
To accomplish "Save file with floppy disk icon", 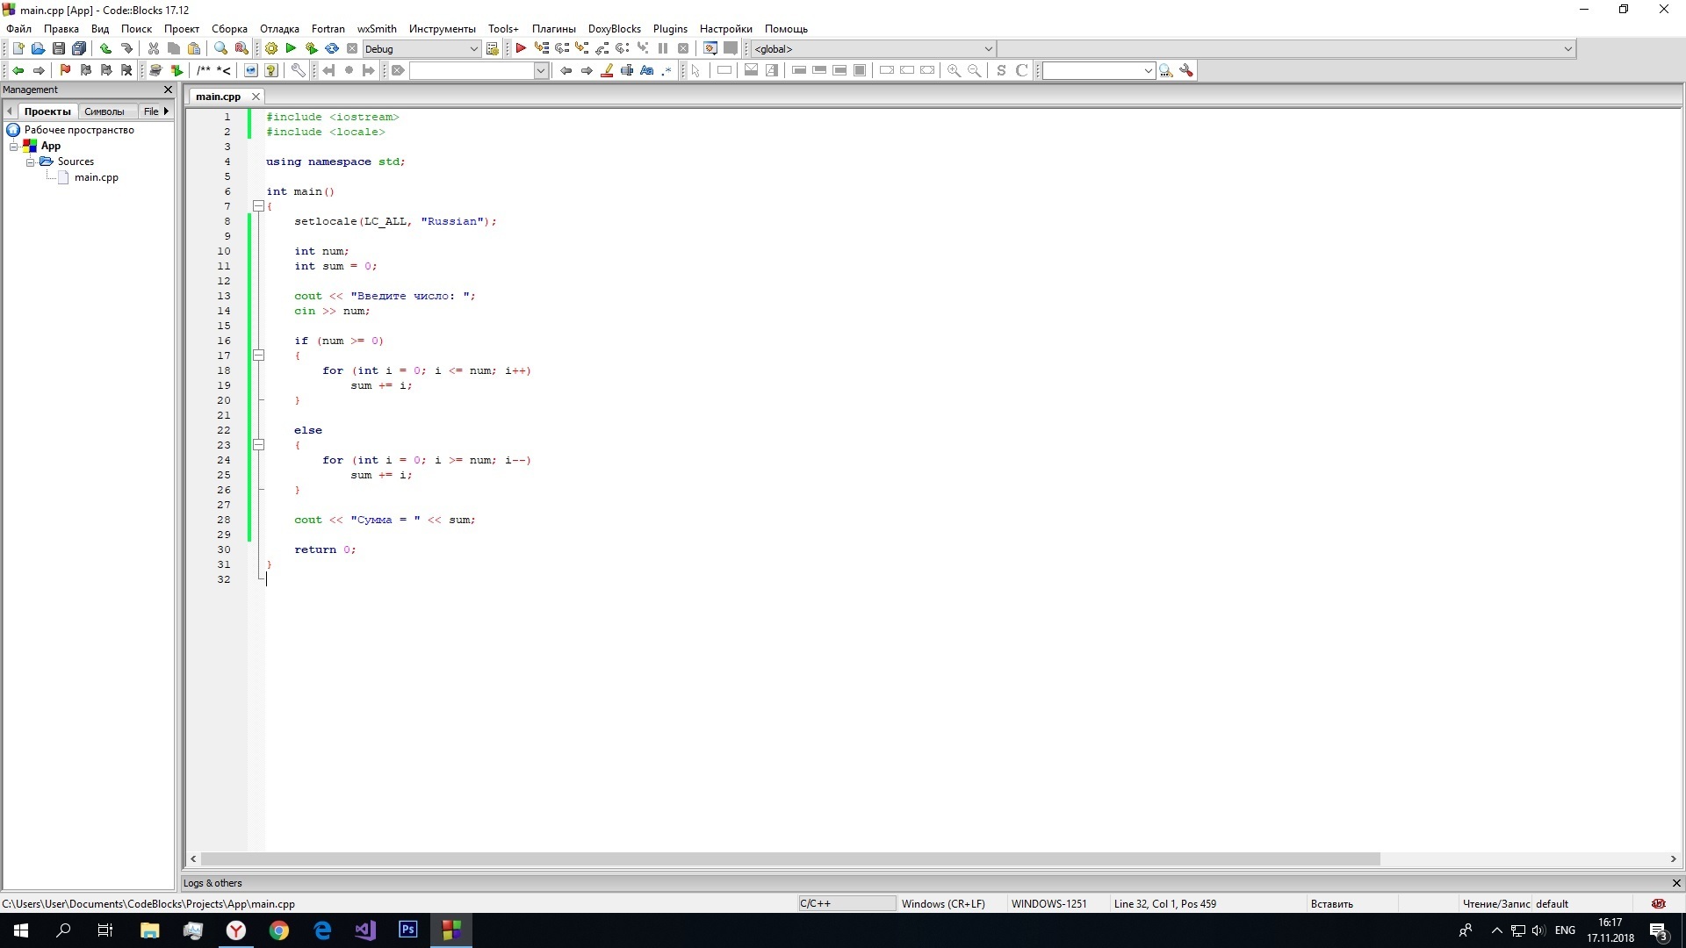I will (x=59, y=49).
